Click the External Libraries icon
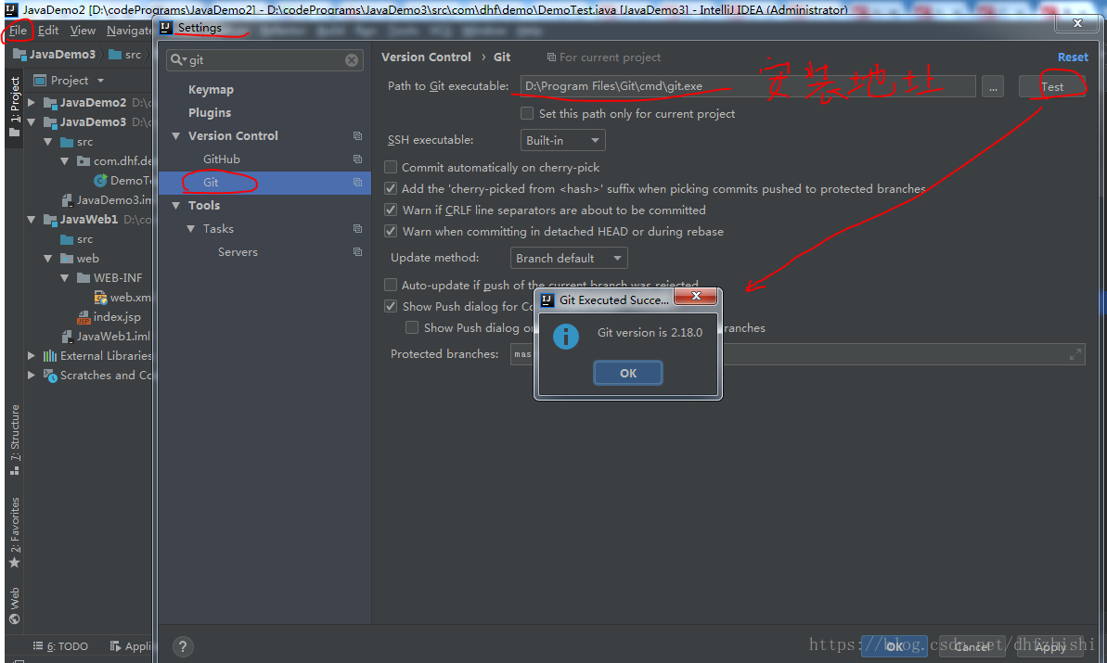This screenshot has height=663, width=1107. (50, 356)
